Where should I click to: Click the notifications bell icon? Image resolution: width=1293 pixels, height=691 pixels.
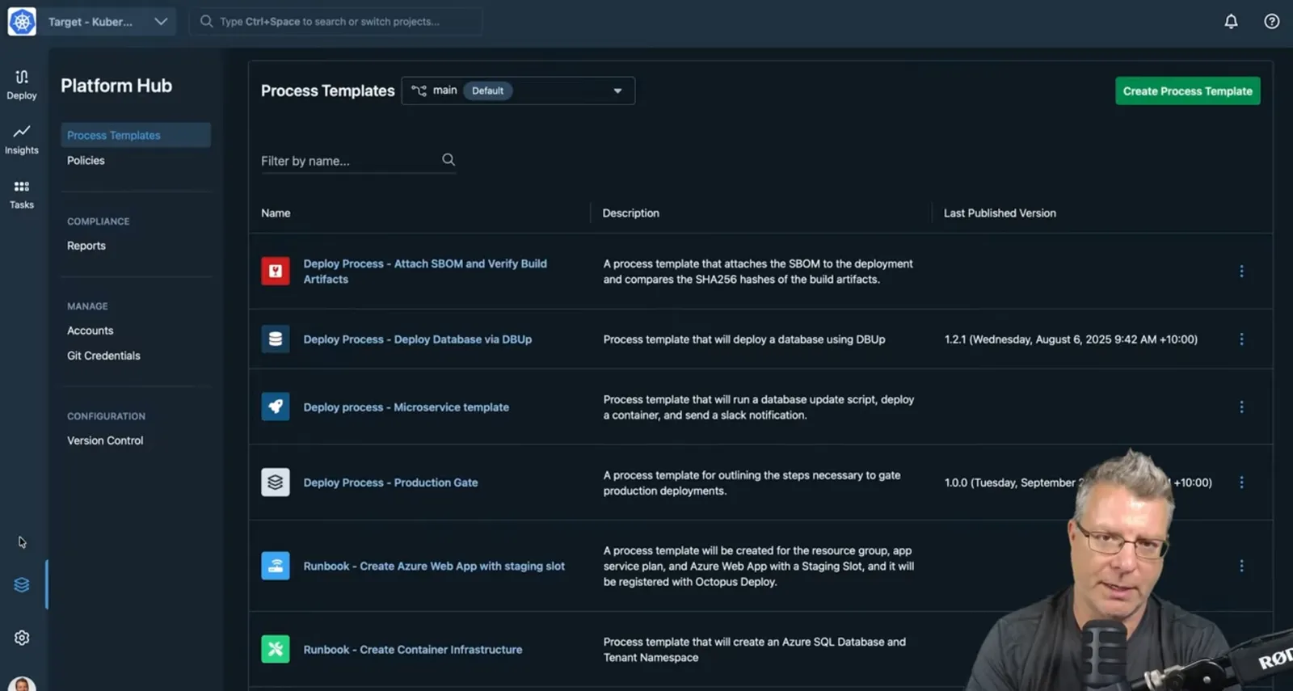[1231, 22]
